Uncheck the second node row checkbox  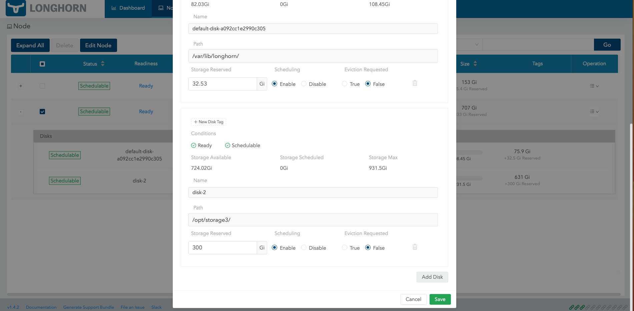[42, 112]
